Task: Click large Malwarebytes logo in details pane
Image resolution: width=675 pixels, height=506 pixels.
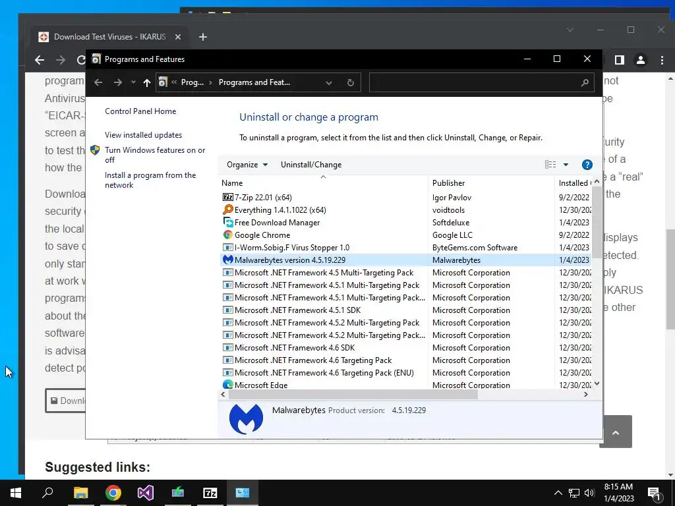Action: click(x=246, y=419)
